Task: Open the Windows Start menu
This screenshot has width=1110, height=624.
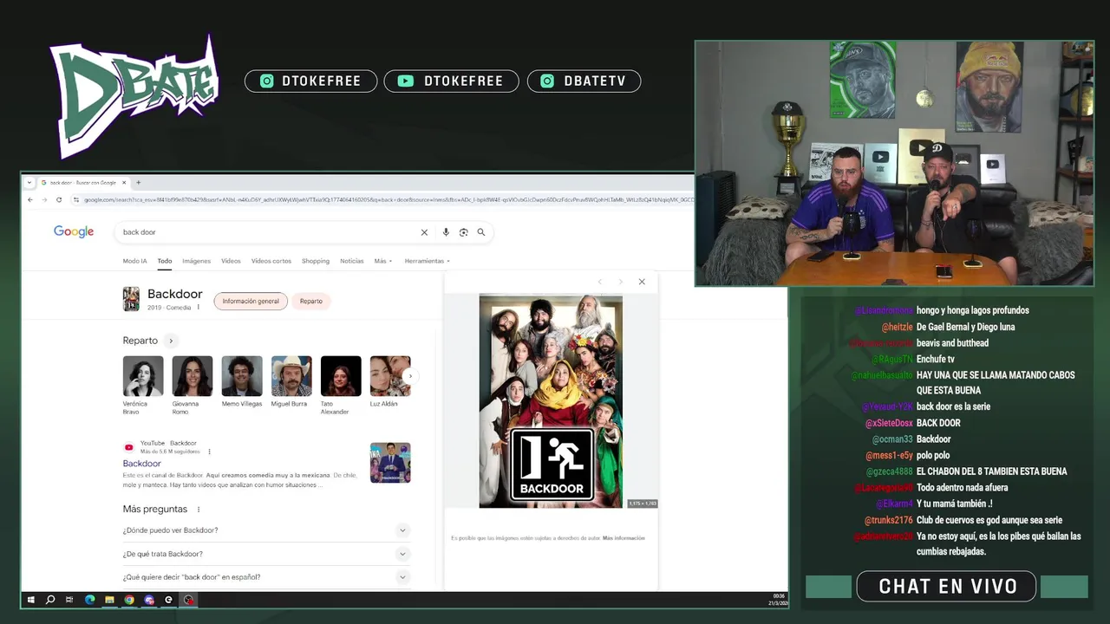Action: click(x=30, y=600)
